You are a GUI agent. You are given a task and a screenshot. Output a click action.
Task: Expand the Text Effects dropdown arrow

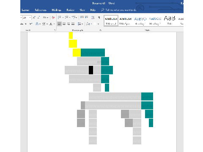(40, 24)
